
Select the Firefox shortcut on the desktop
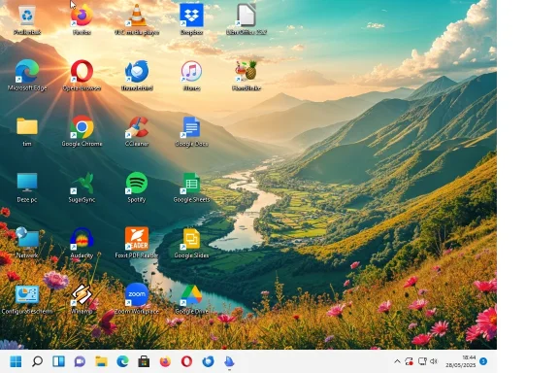tap(82, 19)
